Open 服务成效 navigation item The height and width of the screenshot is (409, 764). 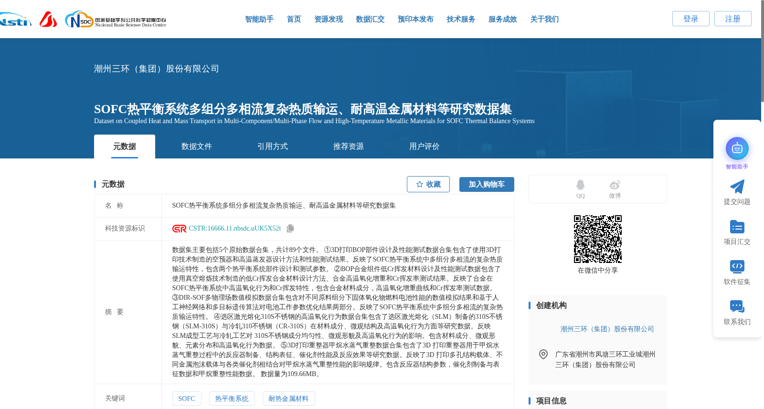(x=503, y=19)
